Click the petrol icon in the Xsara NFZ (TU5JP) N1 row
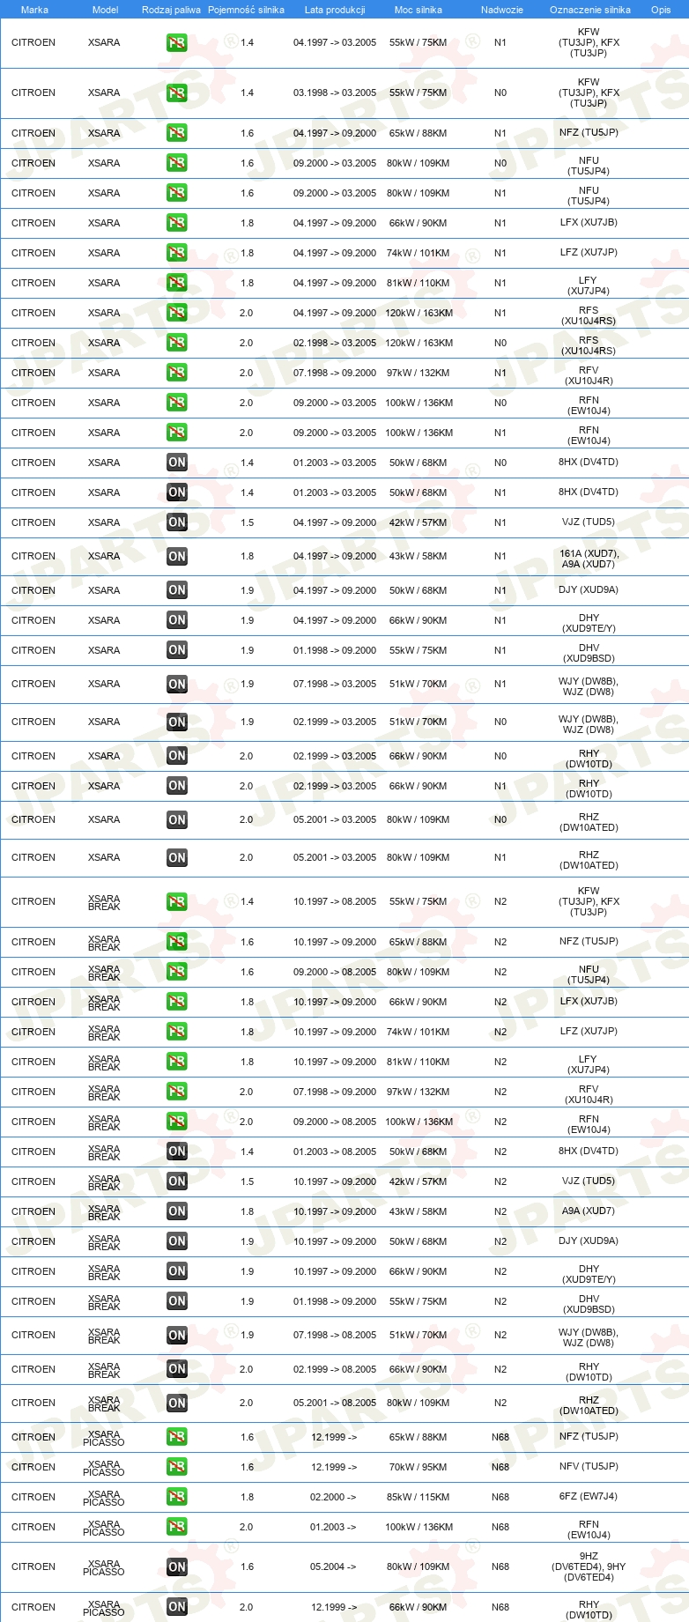Screen dimensions: 689x1622 [177, 133]
